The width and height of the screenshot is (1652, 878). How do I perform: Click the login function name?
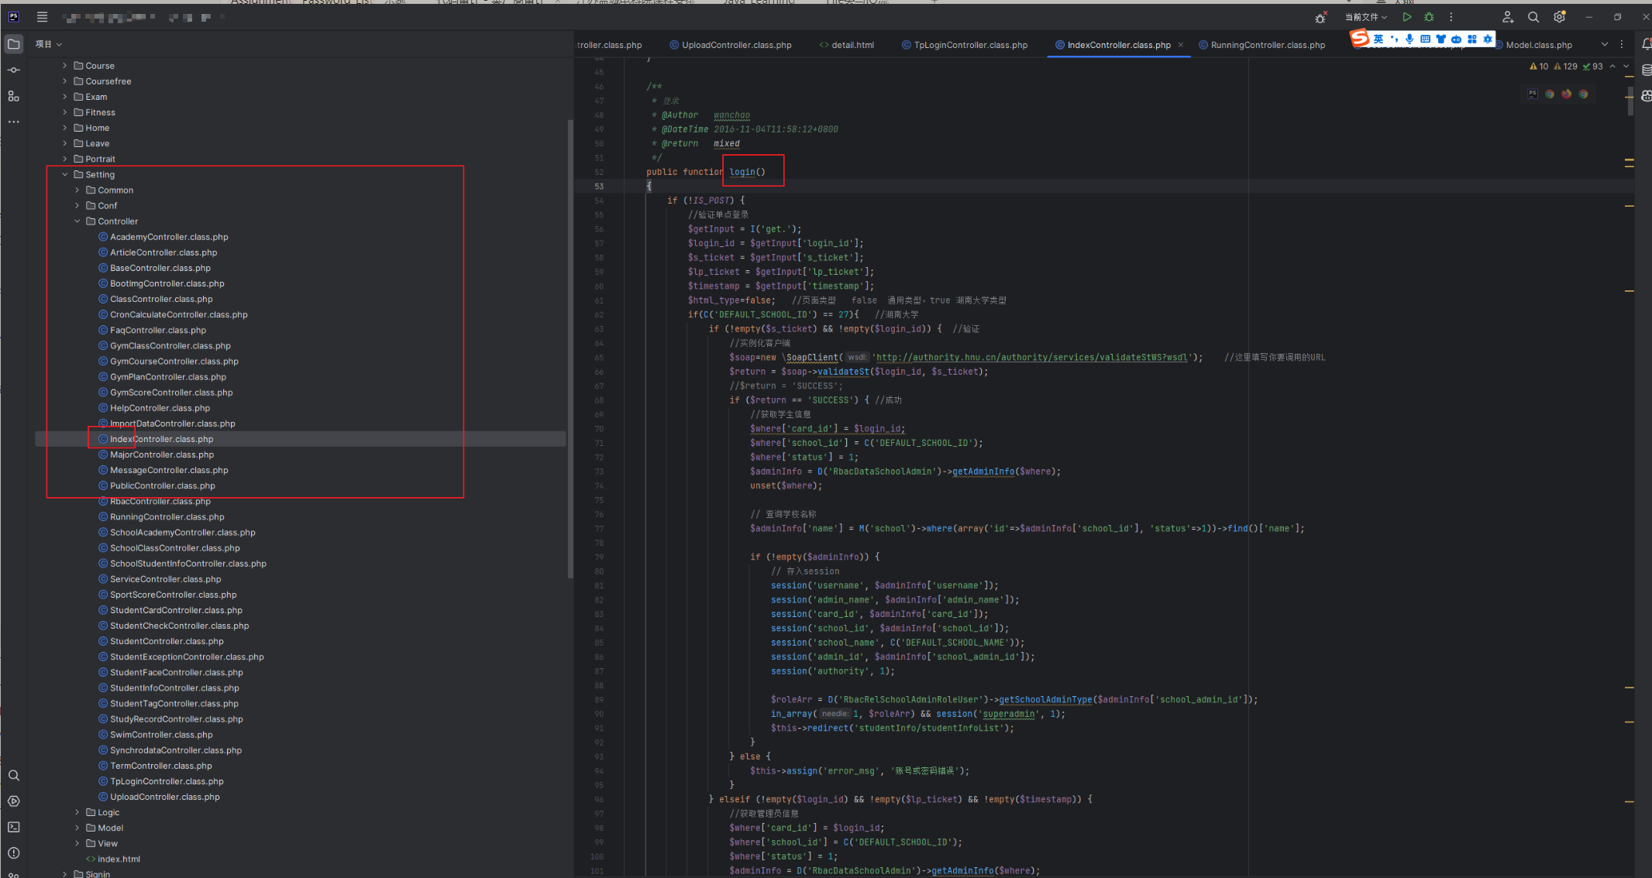pyautogui.click(x=742, y=172)
